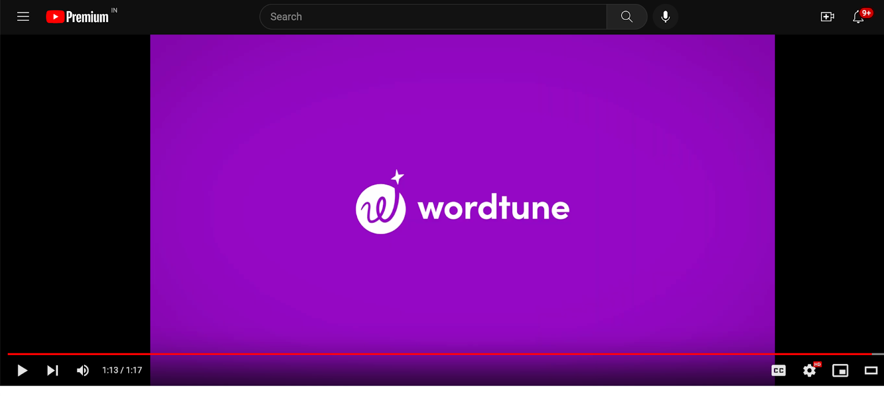Toggle closed captions CC button
The image size is (884, 396).
pos(778,371)
